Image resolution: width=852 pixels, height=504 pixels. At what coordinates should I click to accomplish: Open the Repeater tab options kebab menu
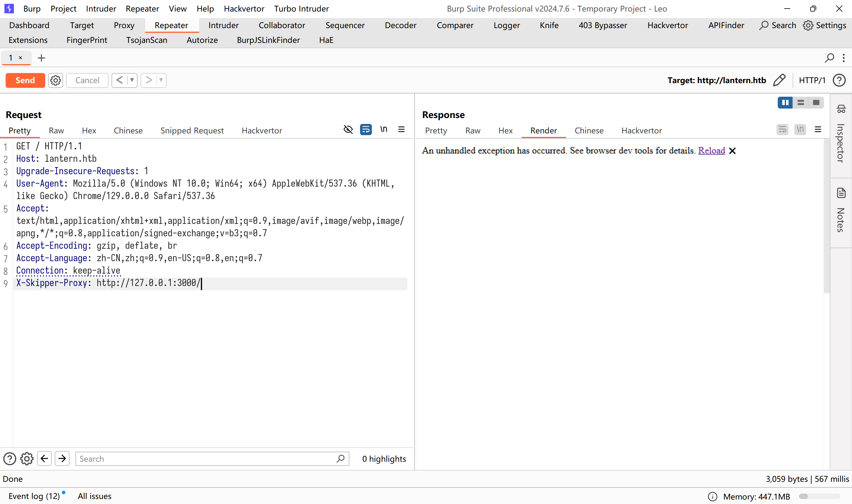click(x=843, y=58)
